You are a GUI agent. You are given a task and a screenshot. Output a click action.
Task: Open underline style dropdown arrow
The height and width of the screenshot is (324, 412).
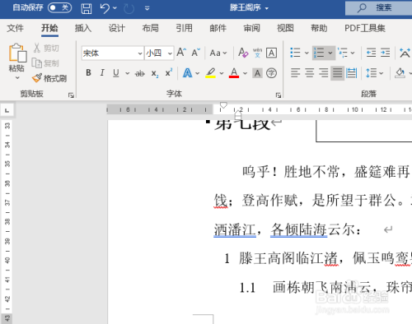pos(127,73)
